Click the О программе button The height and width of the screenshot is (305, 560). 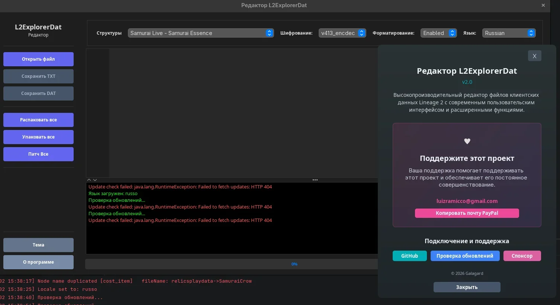coord(38,262)
